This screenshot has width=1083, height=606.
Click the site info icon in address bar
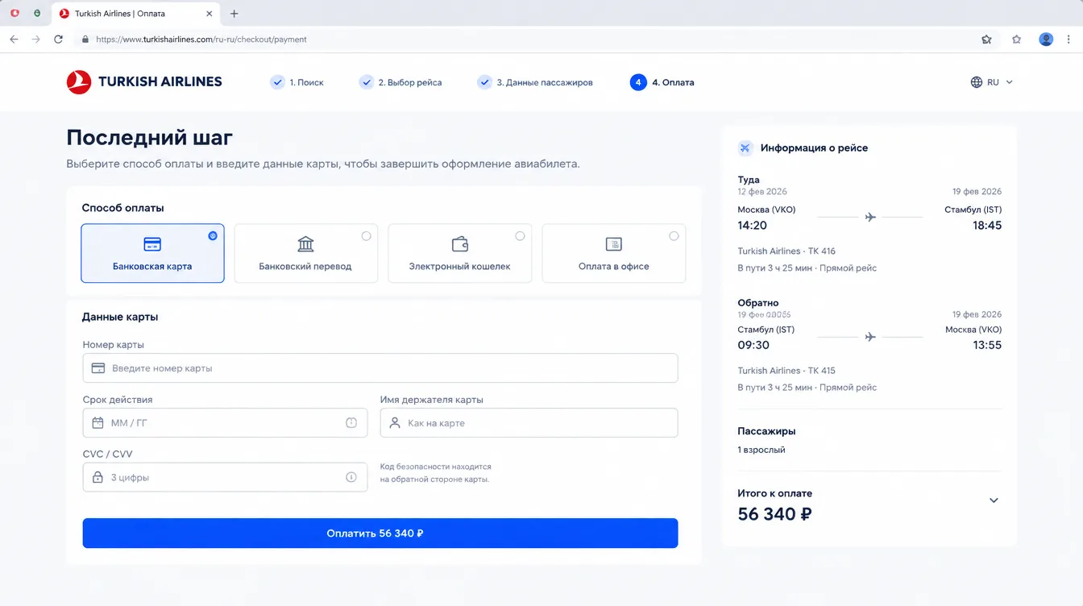[x=85, y=39]
